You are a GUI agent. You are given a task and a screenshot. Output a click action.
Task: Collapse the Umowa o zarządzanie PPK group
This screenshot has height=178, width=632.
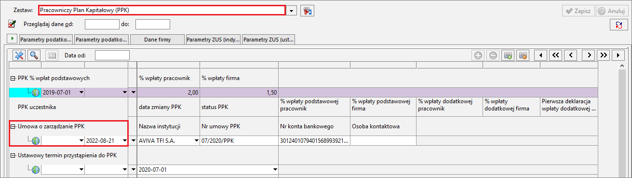(13, 127)
